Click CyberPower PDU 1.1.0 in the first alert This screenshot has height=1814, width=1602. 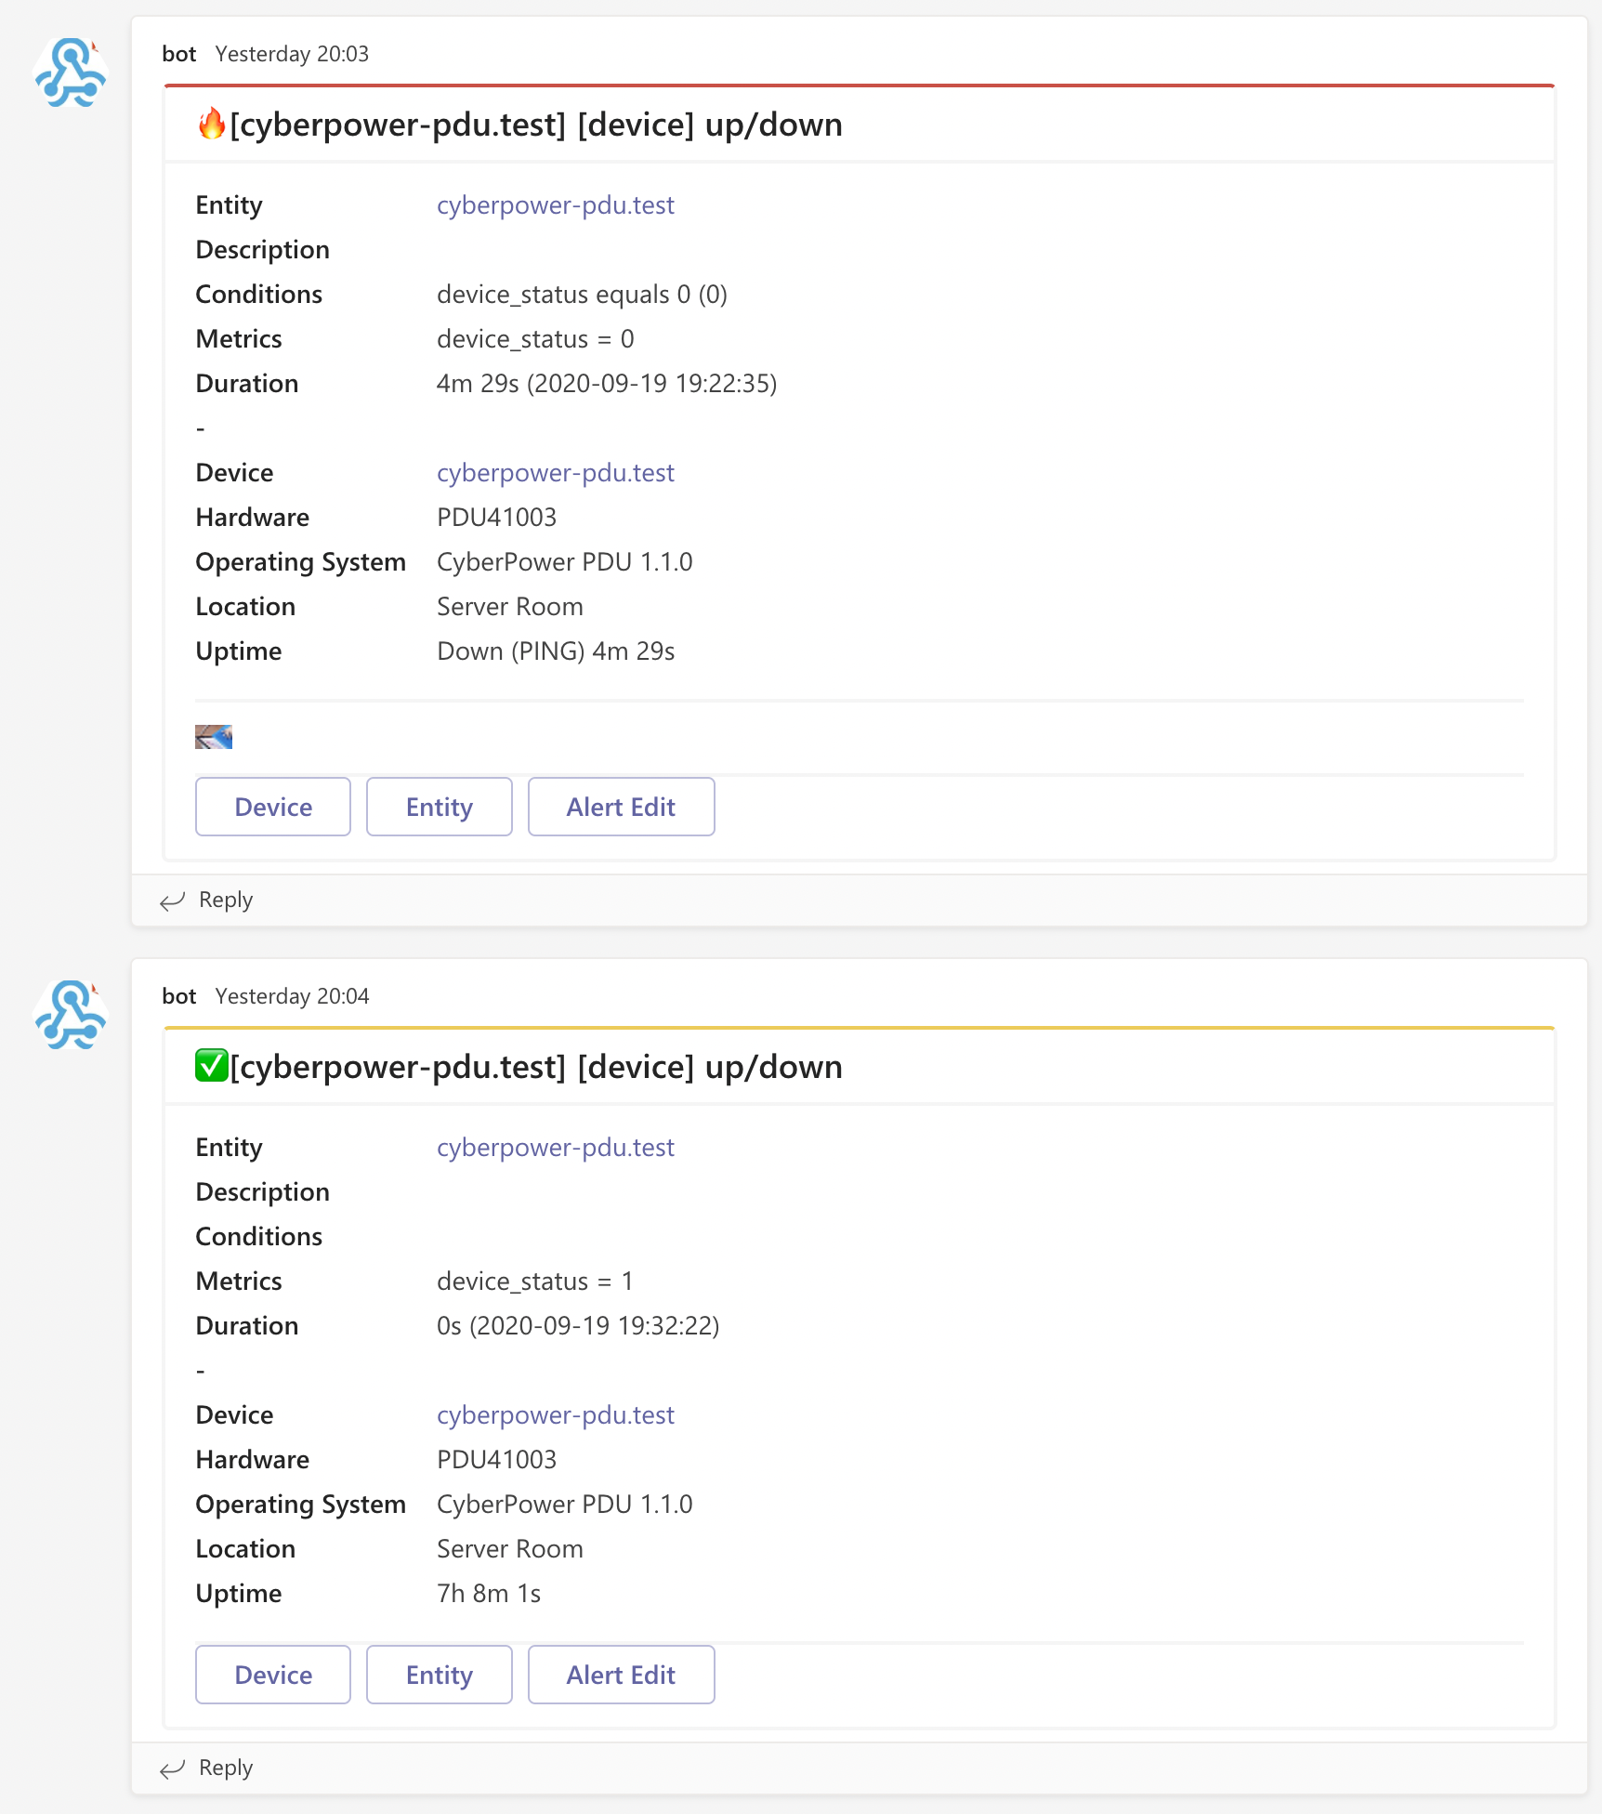[x=565, y=562]
